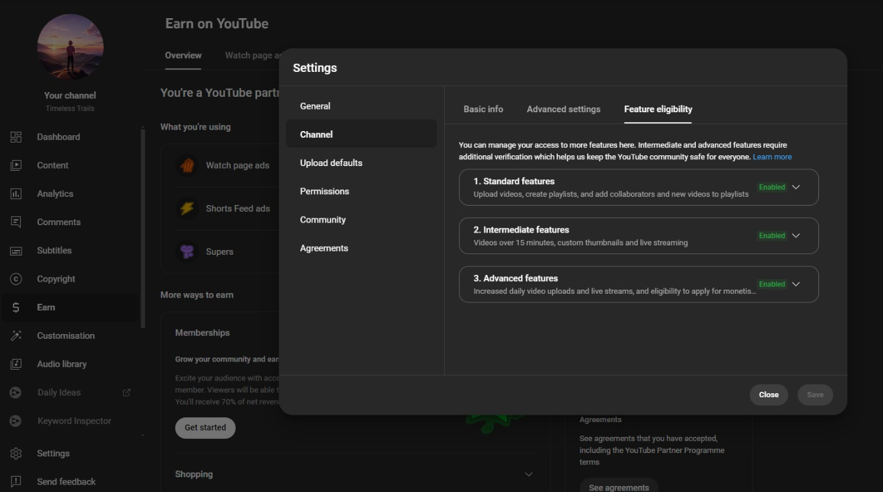Click the Earn dollar icon
The image size is (883, 492).
click(16, 307)
